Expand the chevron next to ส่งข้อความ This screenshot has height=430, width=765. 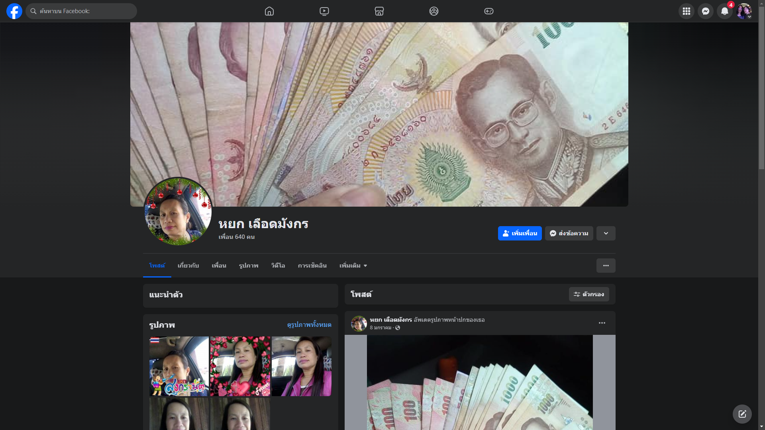pos(606,233)
